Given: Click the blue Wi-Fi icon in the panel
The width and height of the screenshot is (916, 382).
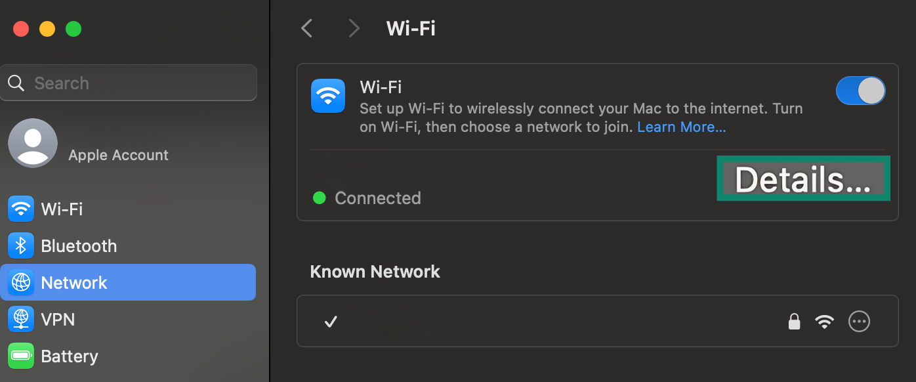Looking at the screenshot, I should pos(328,95).
